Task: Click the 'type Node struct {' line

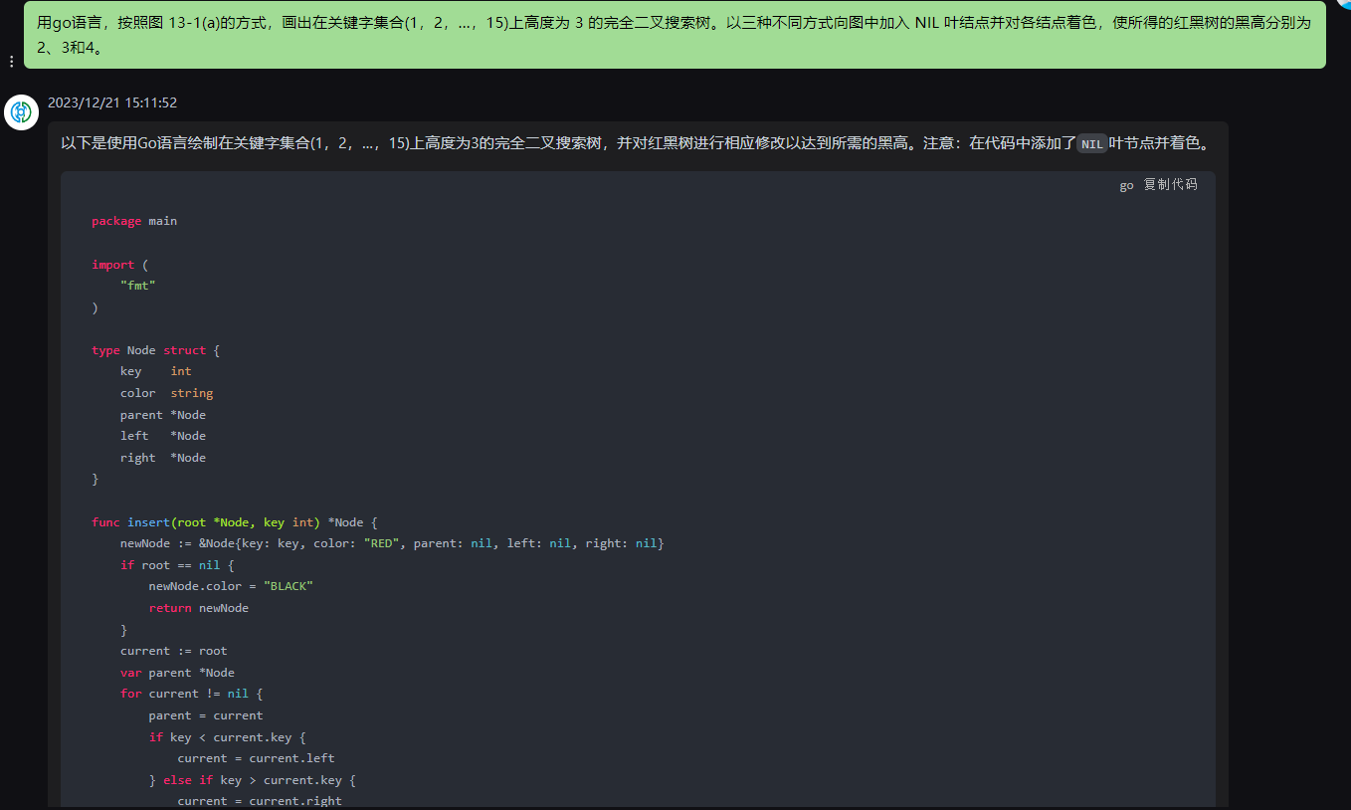Action: coord(156,350)
